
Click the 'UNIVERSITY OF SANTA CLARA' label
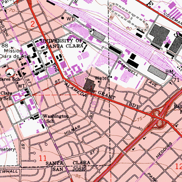pyautogui.click(x=62, y=43)
